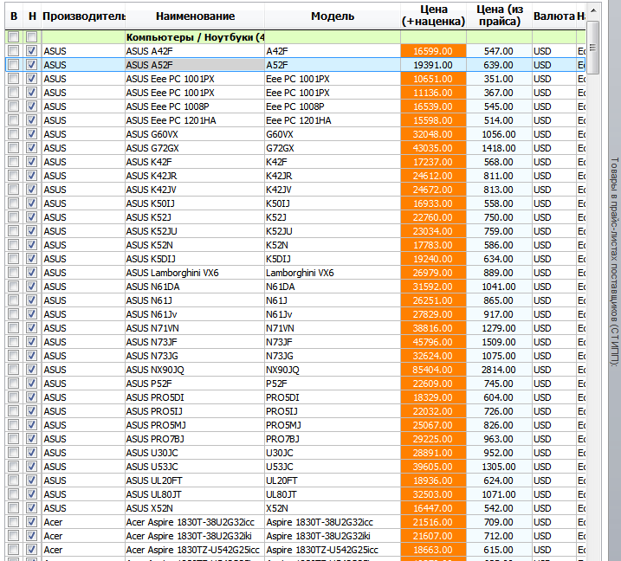
Task: Select model cell PRO5DI
Action: tap(333, 397)
